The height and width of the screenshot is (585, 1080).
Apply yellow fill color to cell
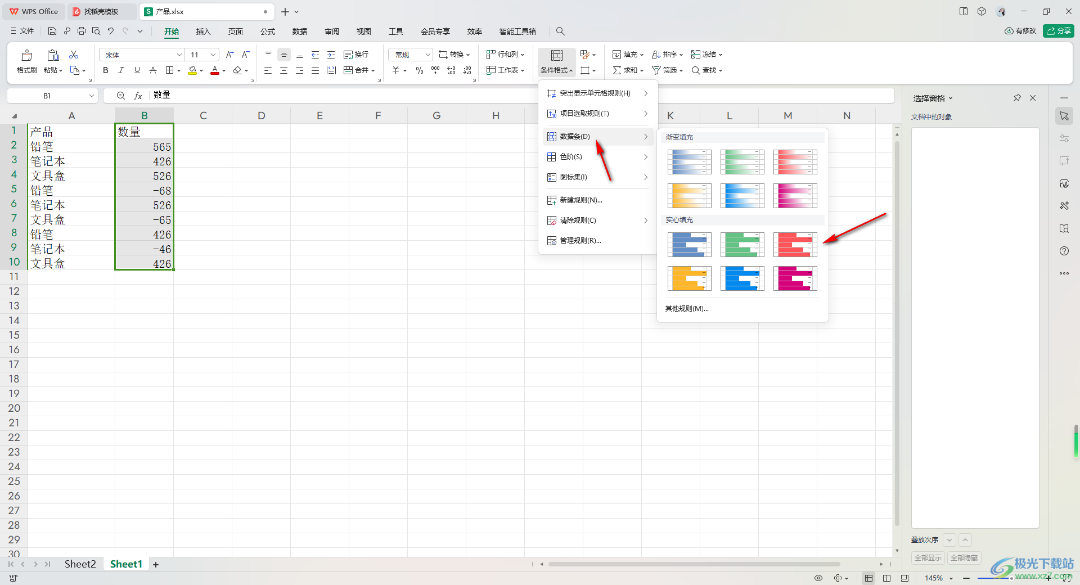click(x=192, y=70)
